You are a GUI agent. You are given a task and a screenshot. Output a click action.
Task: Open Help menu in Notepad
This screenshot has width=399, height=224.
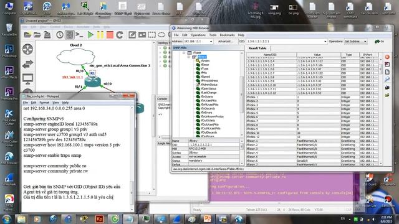tap(65, 103)
